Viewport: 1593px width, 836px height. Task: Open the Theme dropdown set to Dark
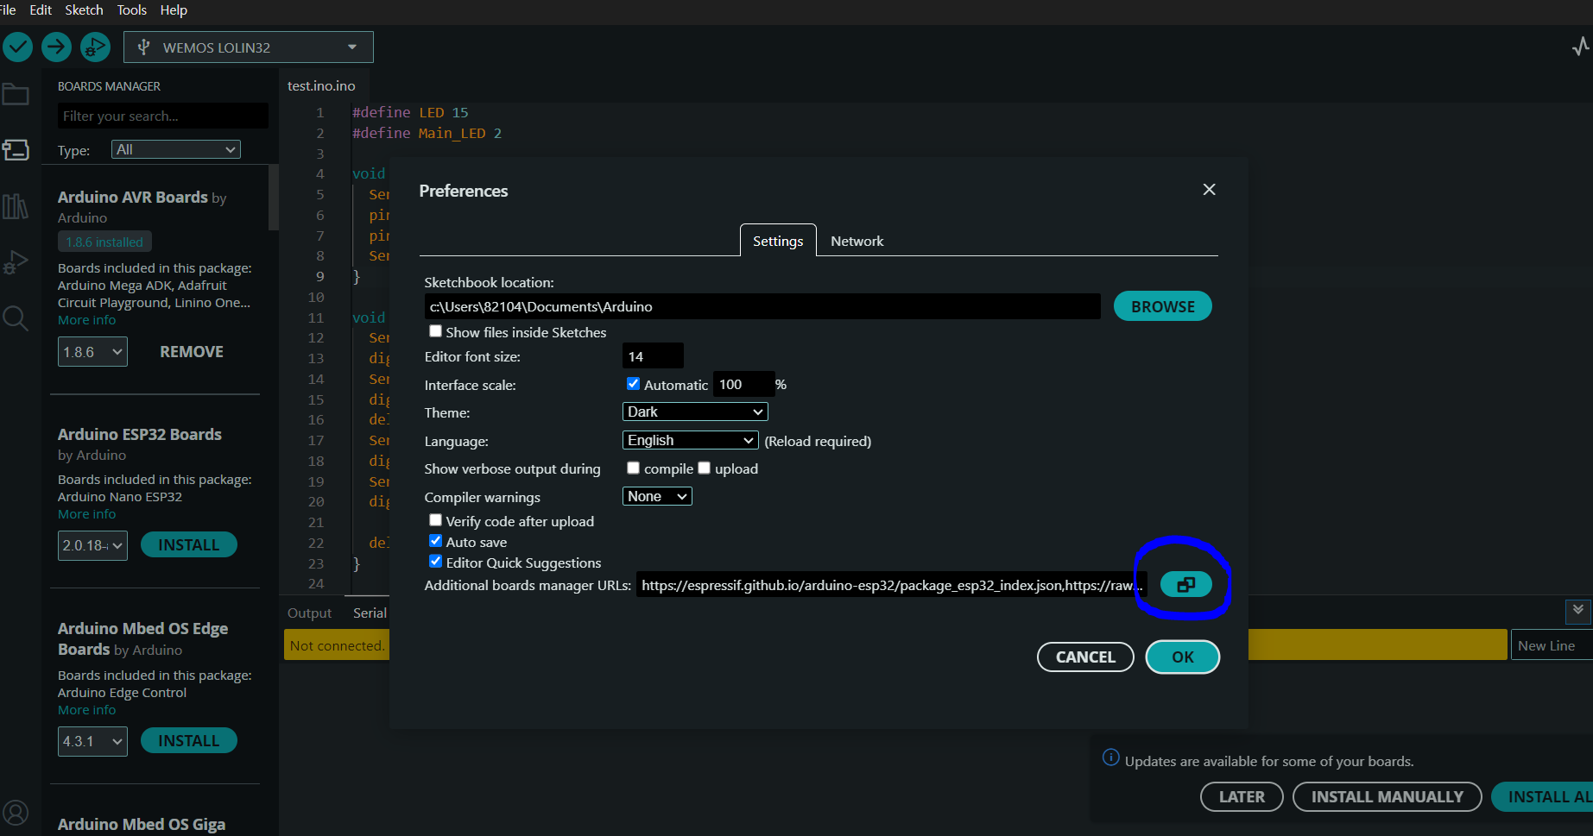pyautogui.click(x=695, y=412)
